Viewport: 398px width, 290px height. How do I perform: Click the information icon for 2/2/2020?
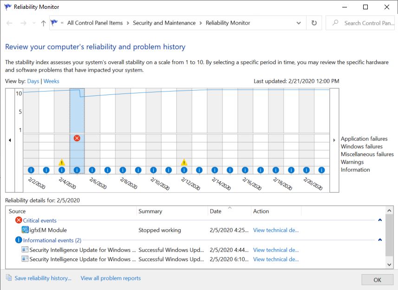[x=31, y=170]
